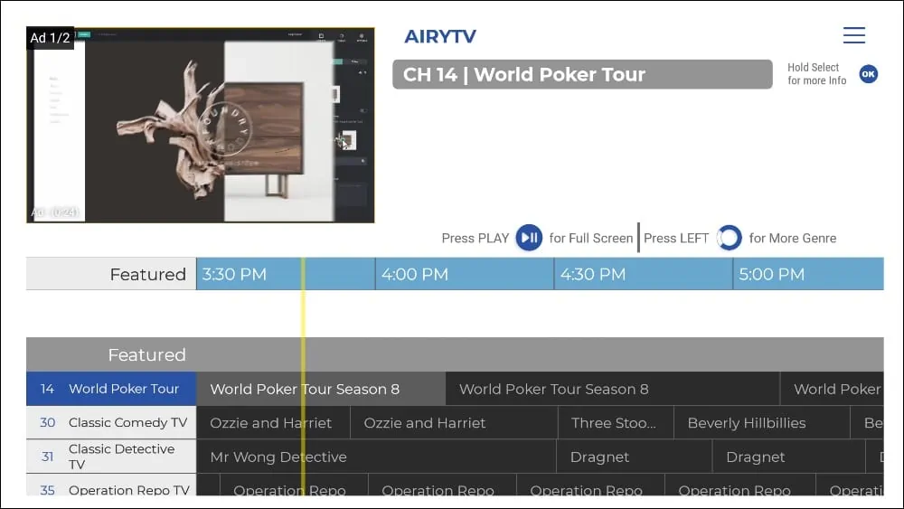Click the circle icon for More Genre
This screenshot has width=904, height=509.
[729, 238]
